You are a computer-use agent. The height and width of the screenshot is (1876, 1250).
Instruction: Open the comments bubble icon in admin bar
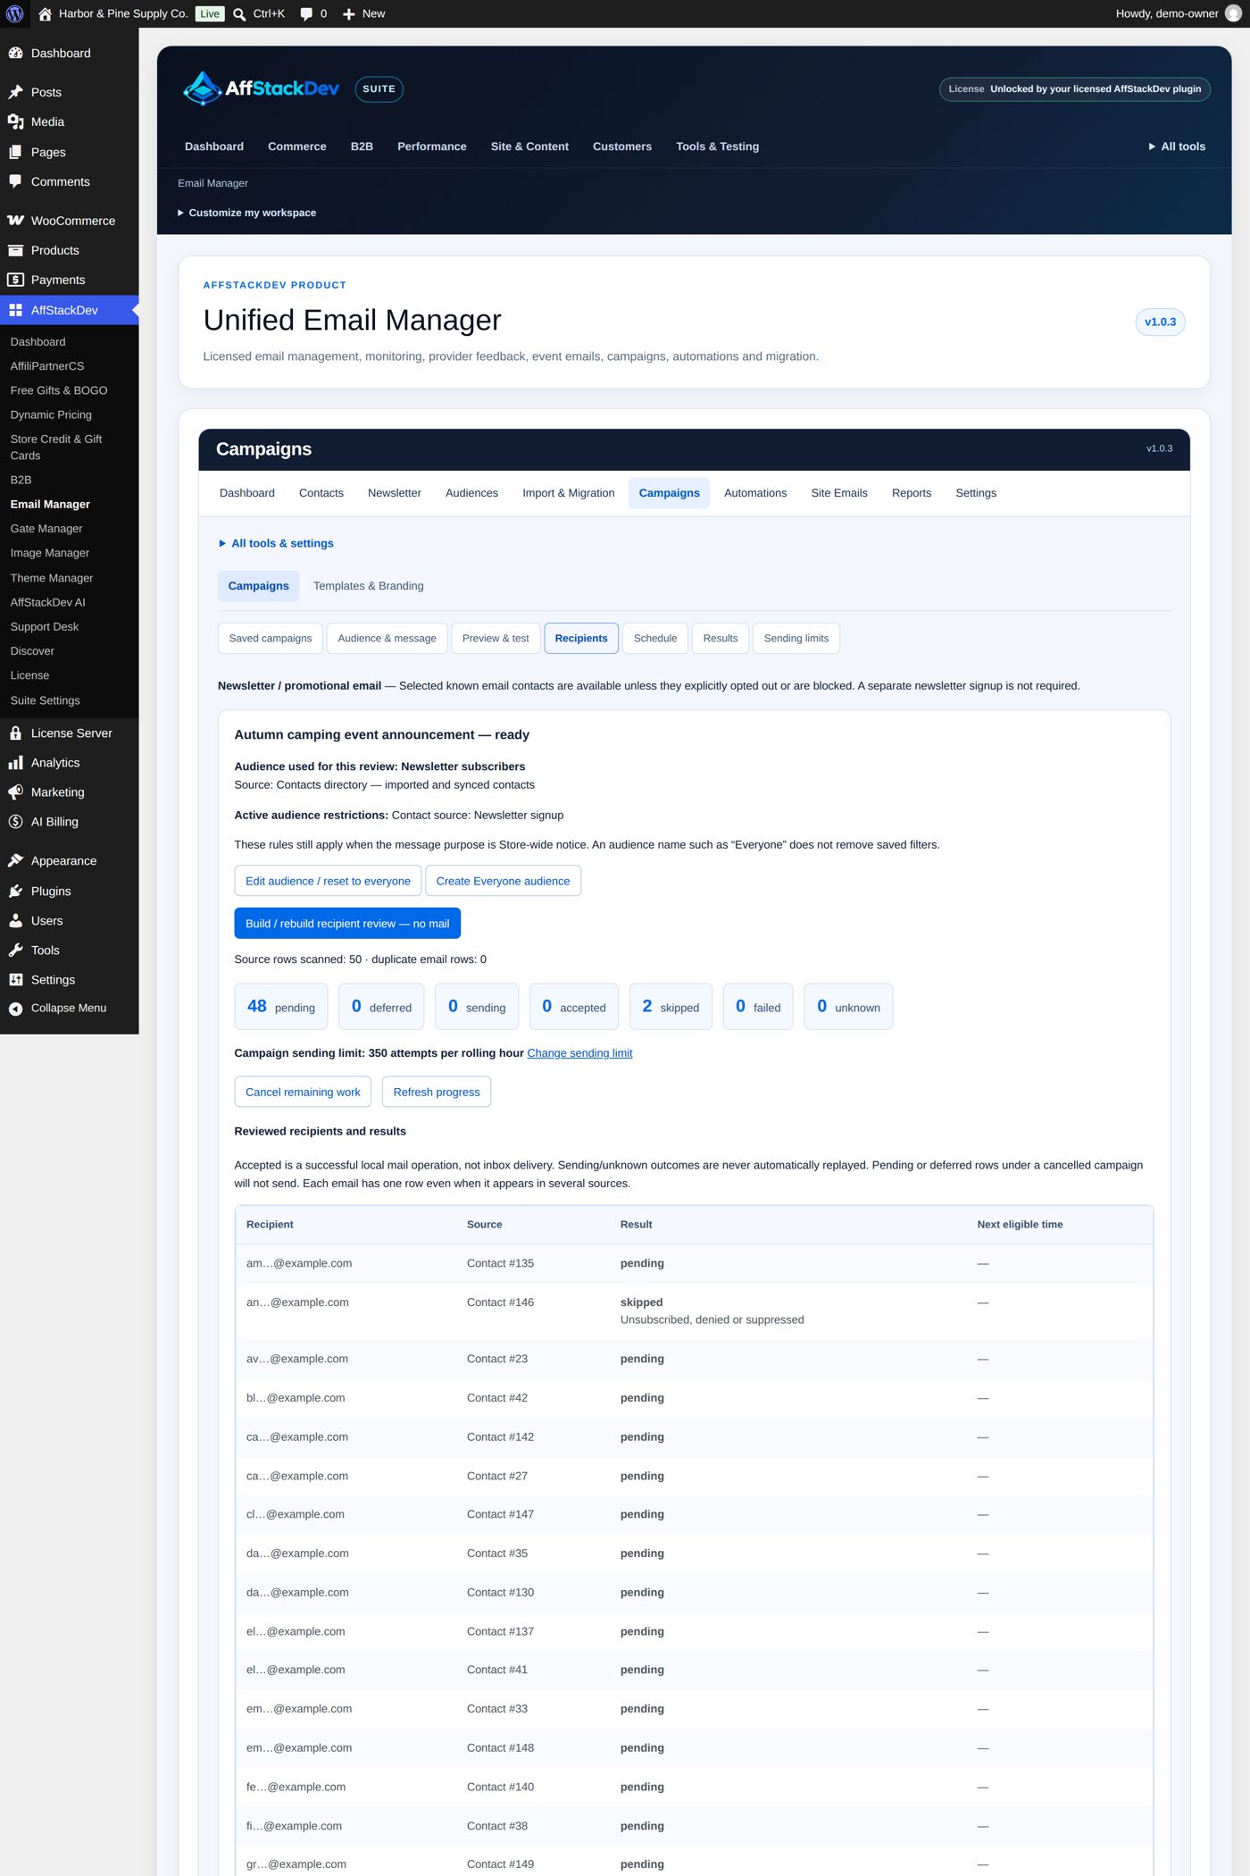point(306,14)
